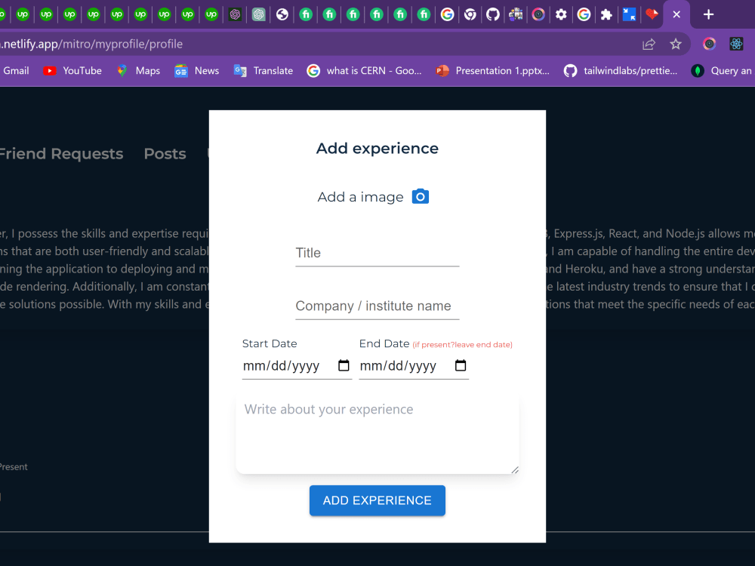Open the Gmail bookmark
Image resolution: width=755 pixels, height=566 pixels.
pyautogui.click(x=15, y=71)
